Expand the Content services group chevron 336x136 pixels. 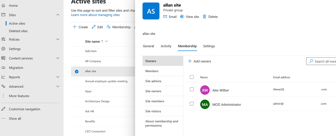[x=58, y=58]
